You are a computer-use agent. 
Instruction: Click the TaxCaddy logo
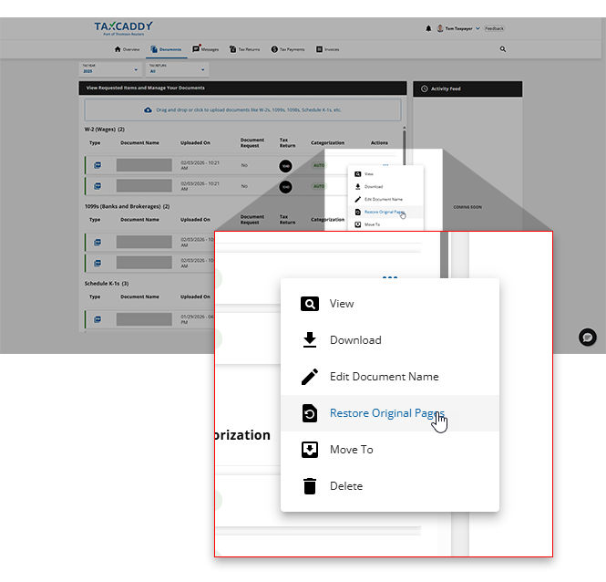123,28
